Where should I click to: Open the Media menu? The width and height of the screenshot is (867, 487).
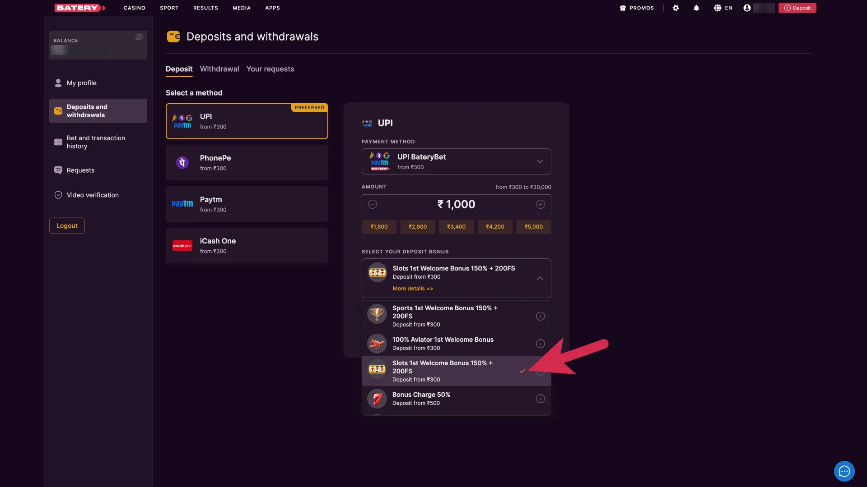coord(242,8)
